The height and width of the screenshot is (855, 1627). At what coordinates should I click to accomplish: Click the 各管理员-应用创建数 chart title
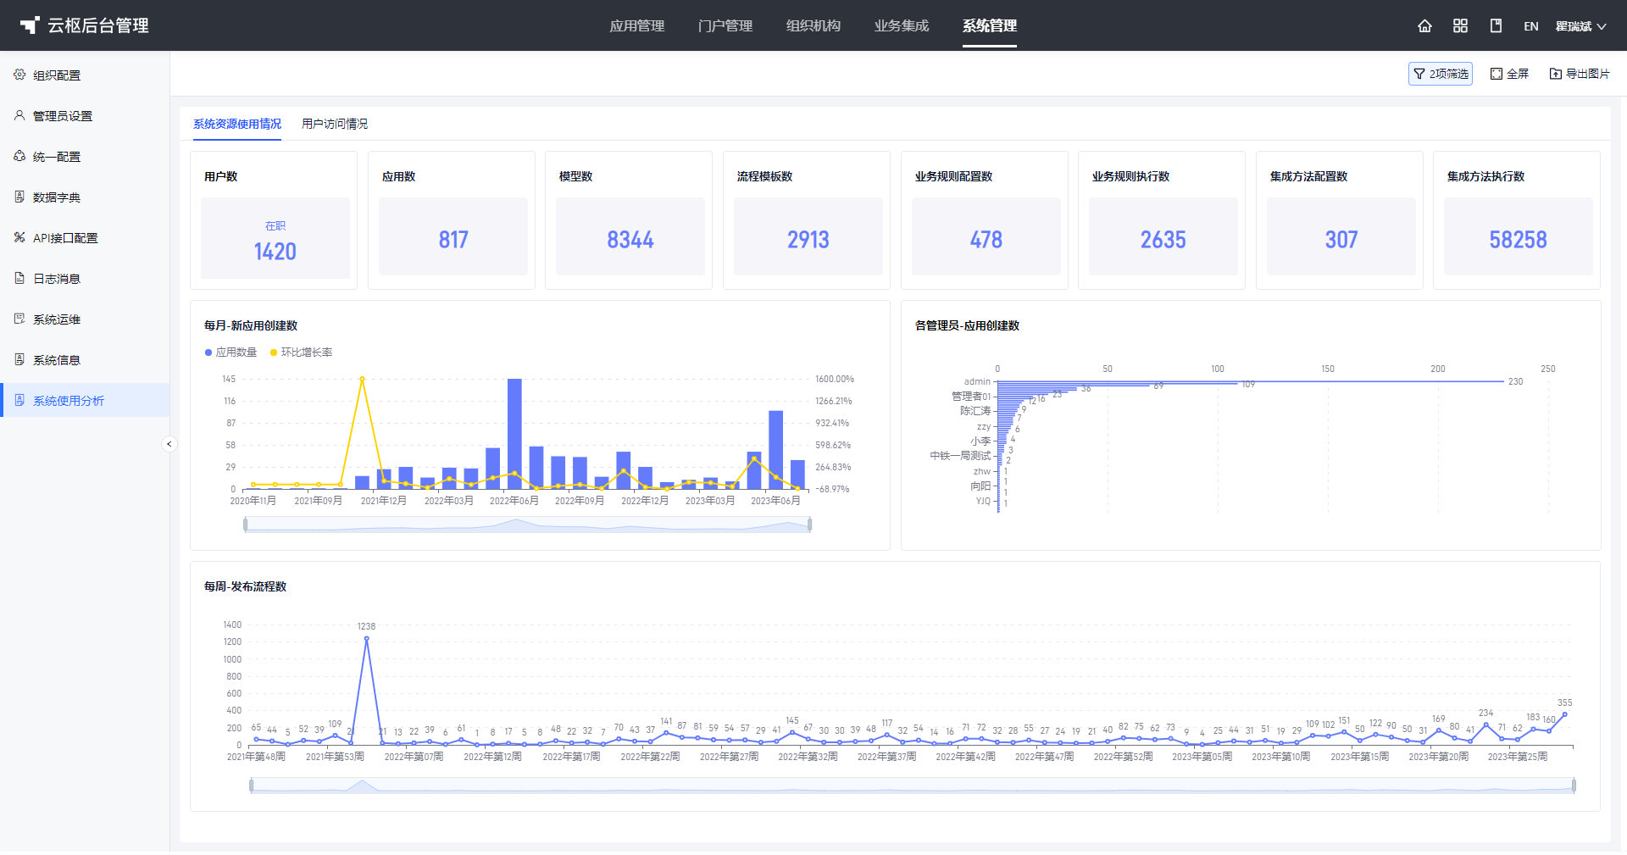tap(967, 325)
